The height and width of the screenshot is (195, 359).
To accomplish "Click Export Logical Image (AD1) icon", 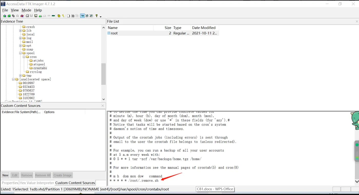I will [x=36, y=16].
